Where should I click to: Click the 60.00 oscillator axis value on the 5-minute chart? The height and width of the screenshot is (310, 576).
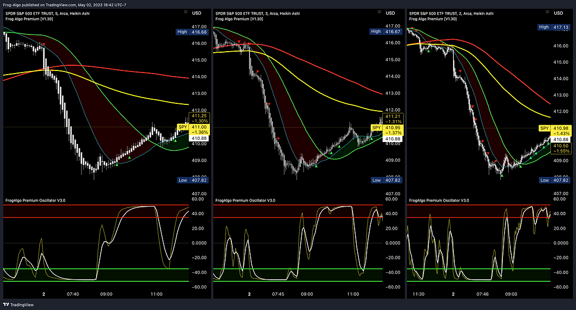(x=197, y=199)
